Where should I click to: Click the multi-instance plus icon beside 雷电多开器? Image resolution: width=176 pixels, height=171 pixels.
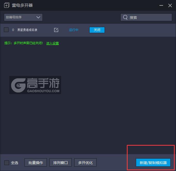click(x=7, y=5)
